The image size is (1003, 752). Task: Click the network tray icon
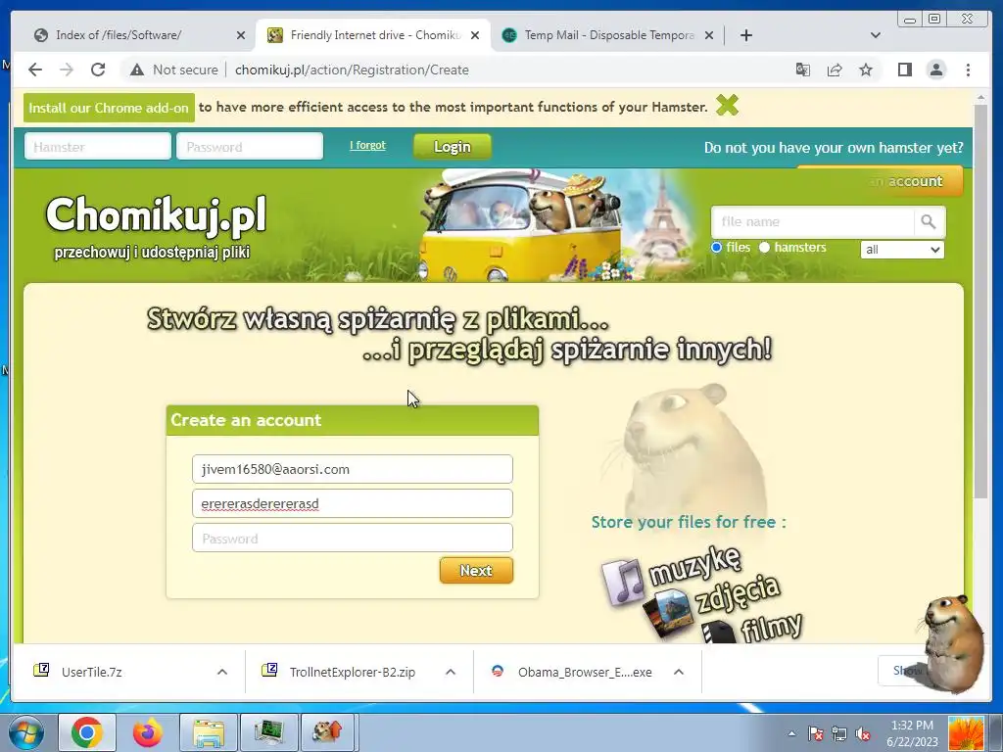[838, 733]
